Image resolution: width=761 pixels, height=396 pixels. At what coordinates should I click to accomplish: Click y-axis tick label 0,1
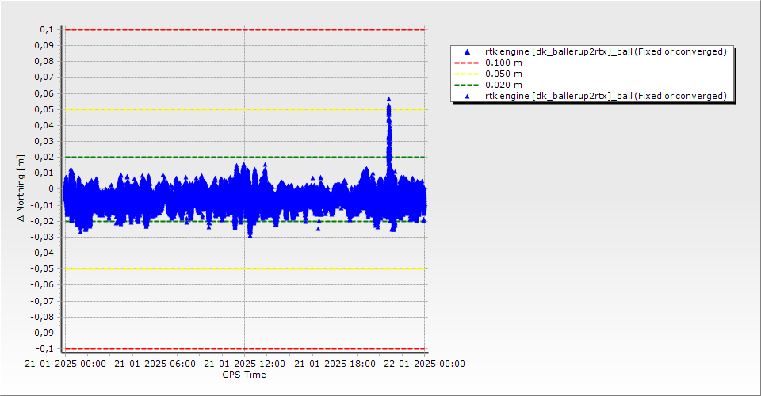[x=47, y=29]
